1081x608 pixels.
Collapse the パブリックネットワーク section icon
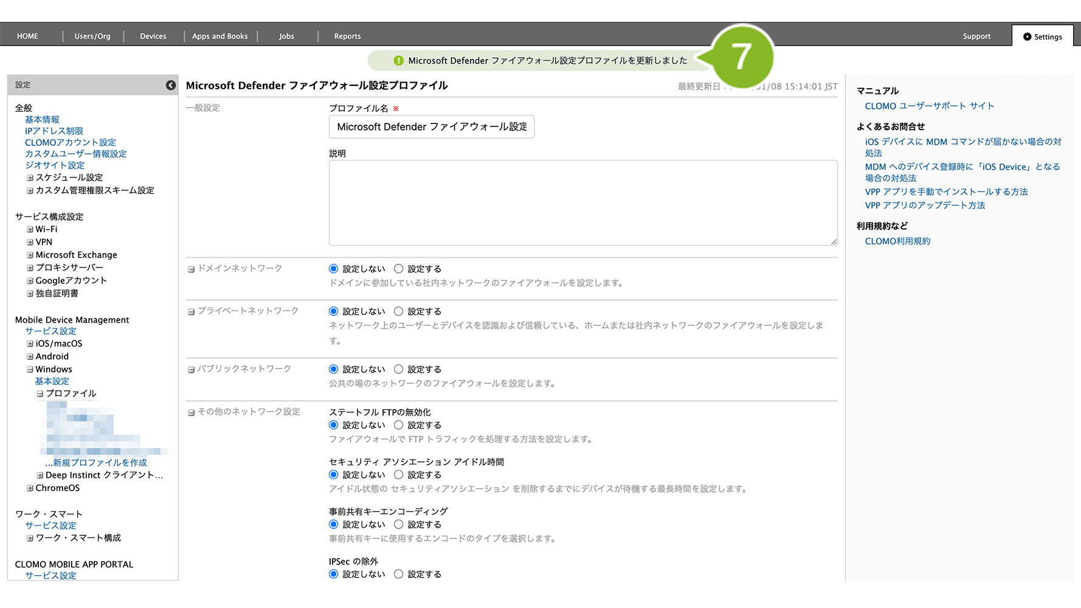(x=191, y=369)
